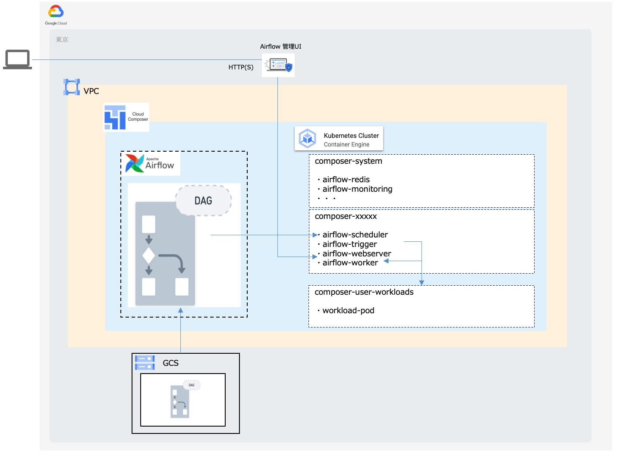Viewport: 620px width, 455px height.
Task: Select the airflow-webserver list entry
Action: 357,254
